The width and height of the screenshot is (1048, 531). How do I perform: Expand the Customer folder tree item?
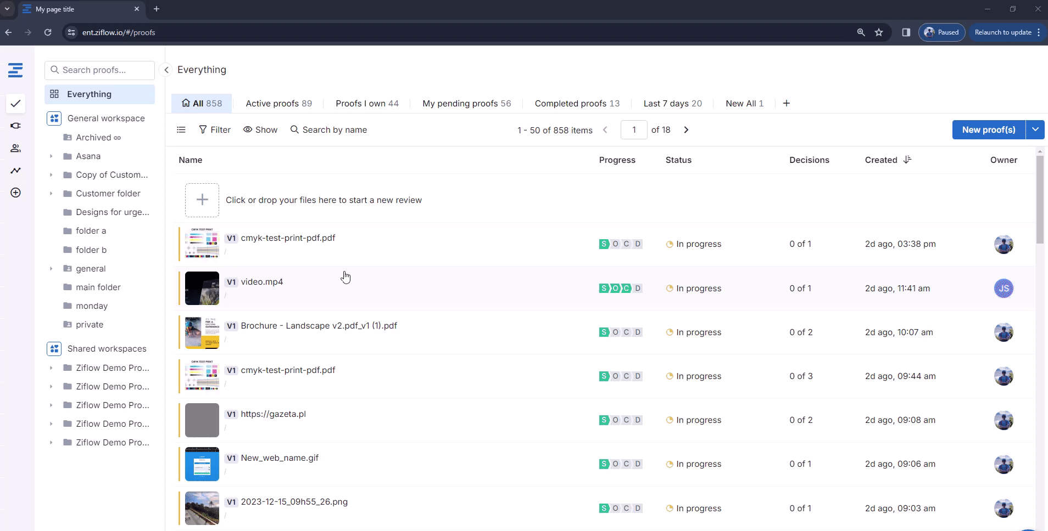coord(51,194)
